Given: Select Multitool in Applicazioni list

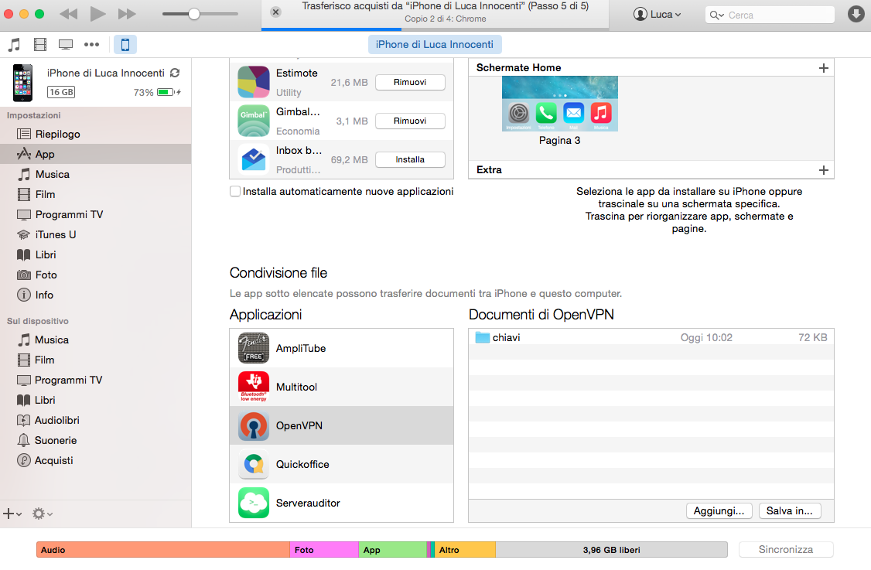Looking at the screenshot, I should coord(342,387).
